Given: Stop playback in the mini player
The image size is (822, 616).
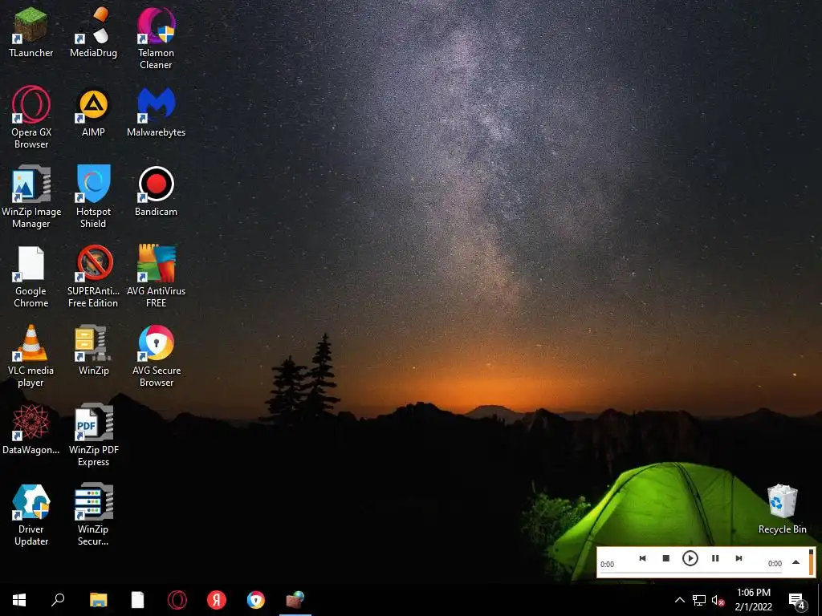Looking at the screenshot, I should point(665,558).
